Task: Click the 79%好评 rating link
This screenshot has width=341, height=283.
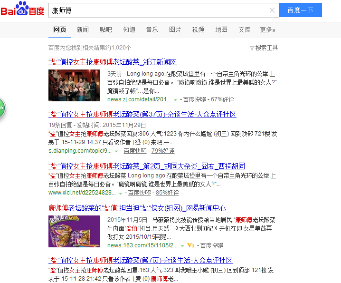Action: tap(163, 151)
